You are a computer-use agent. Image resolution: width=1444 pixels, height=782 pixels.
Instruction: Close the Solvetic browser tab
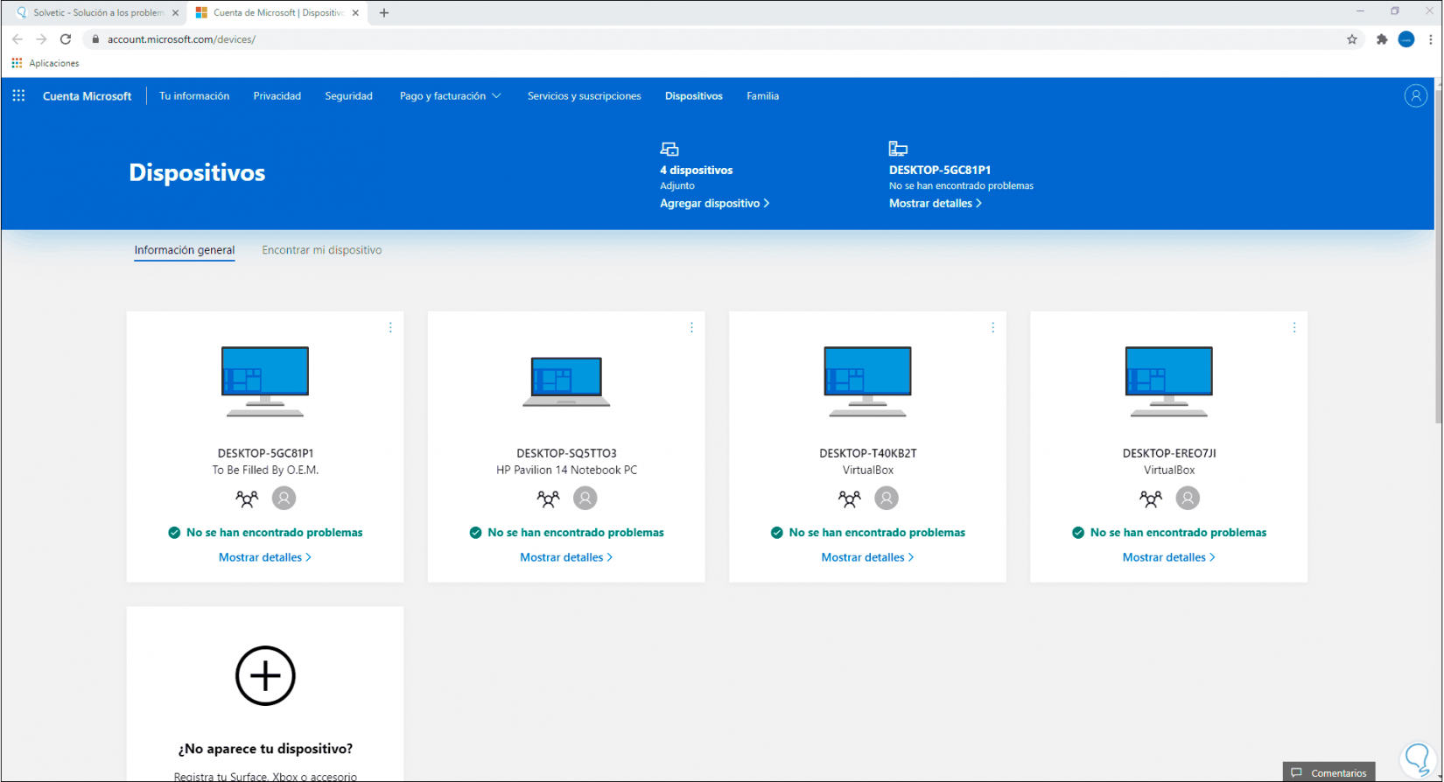tap(175, 13)
